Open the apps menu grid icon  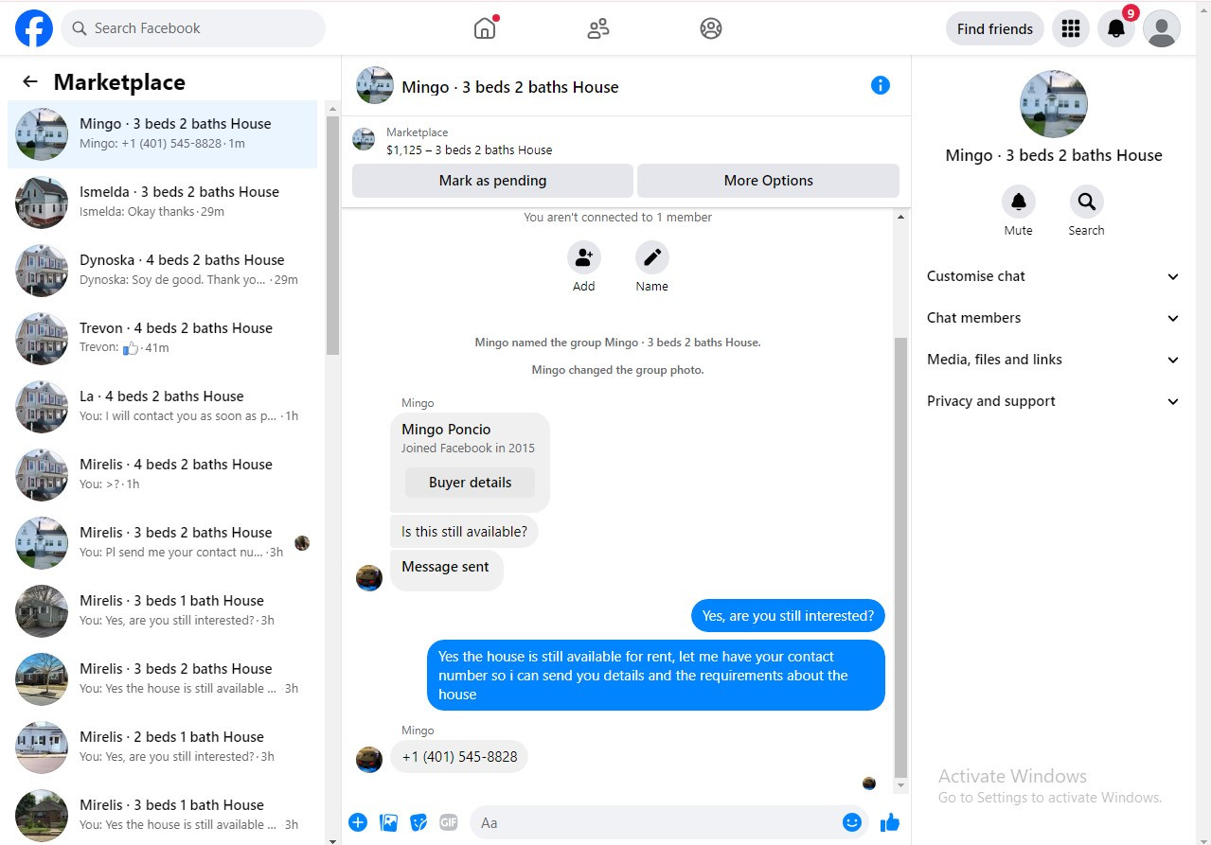click(x=1071, y=28)
